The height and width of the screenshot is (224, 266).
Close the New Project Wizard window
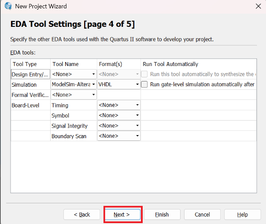click(258, 6)
